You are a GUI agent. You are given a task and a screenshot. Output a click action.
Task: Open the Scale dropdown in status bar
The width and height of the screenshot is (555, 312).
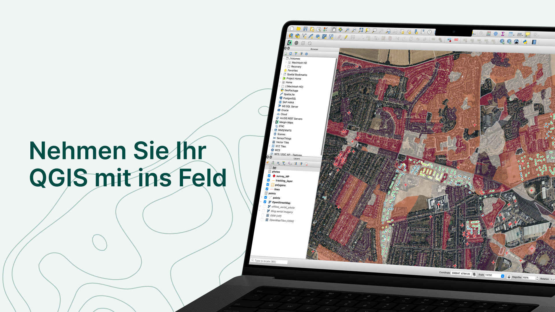click(502, 276)
